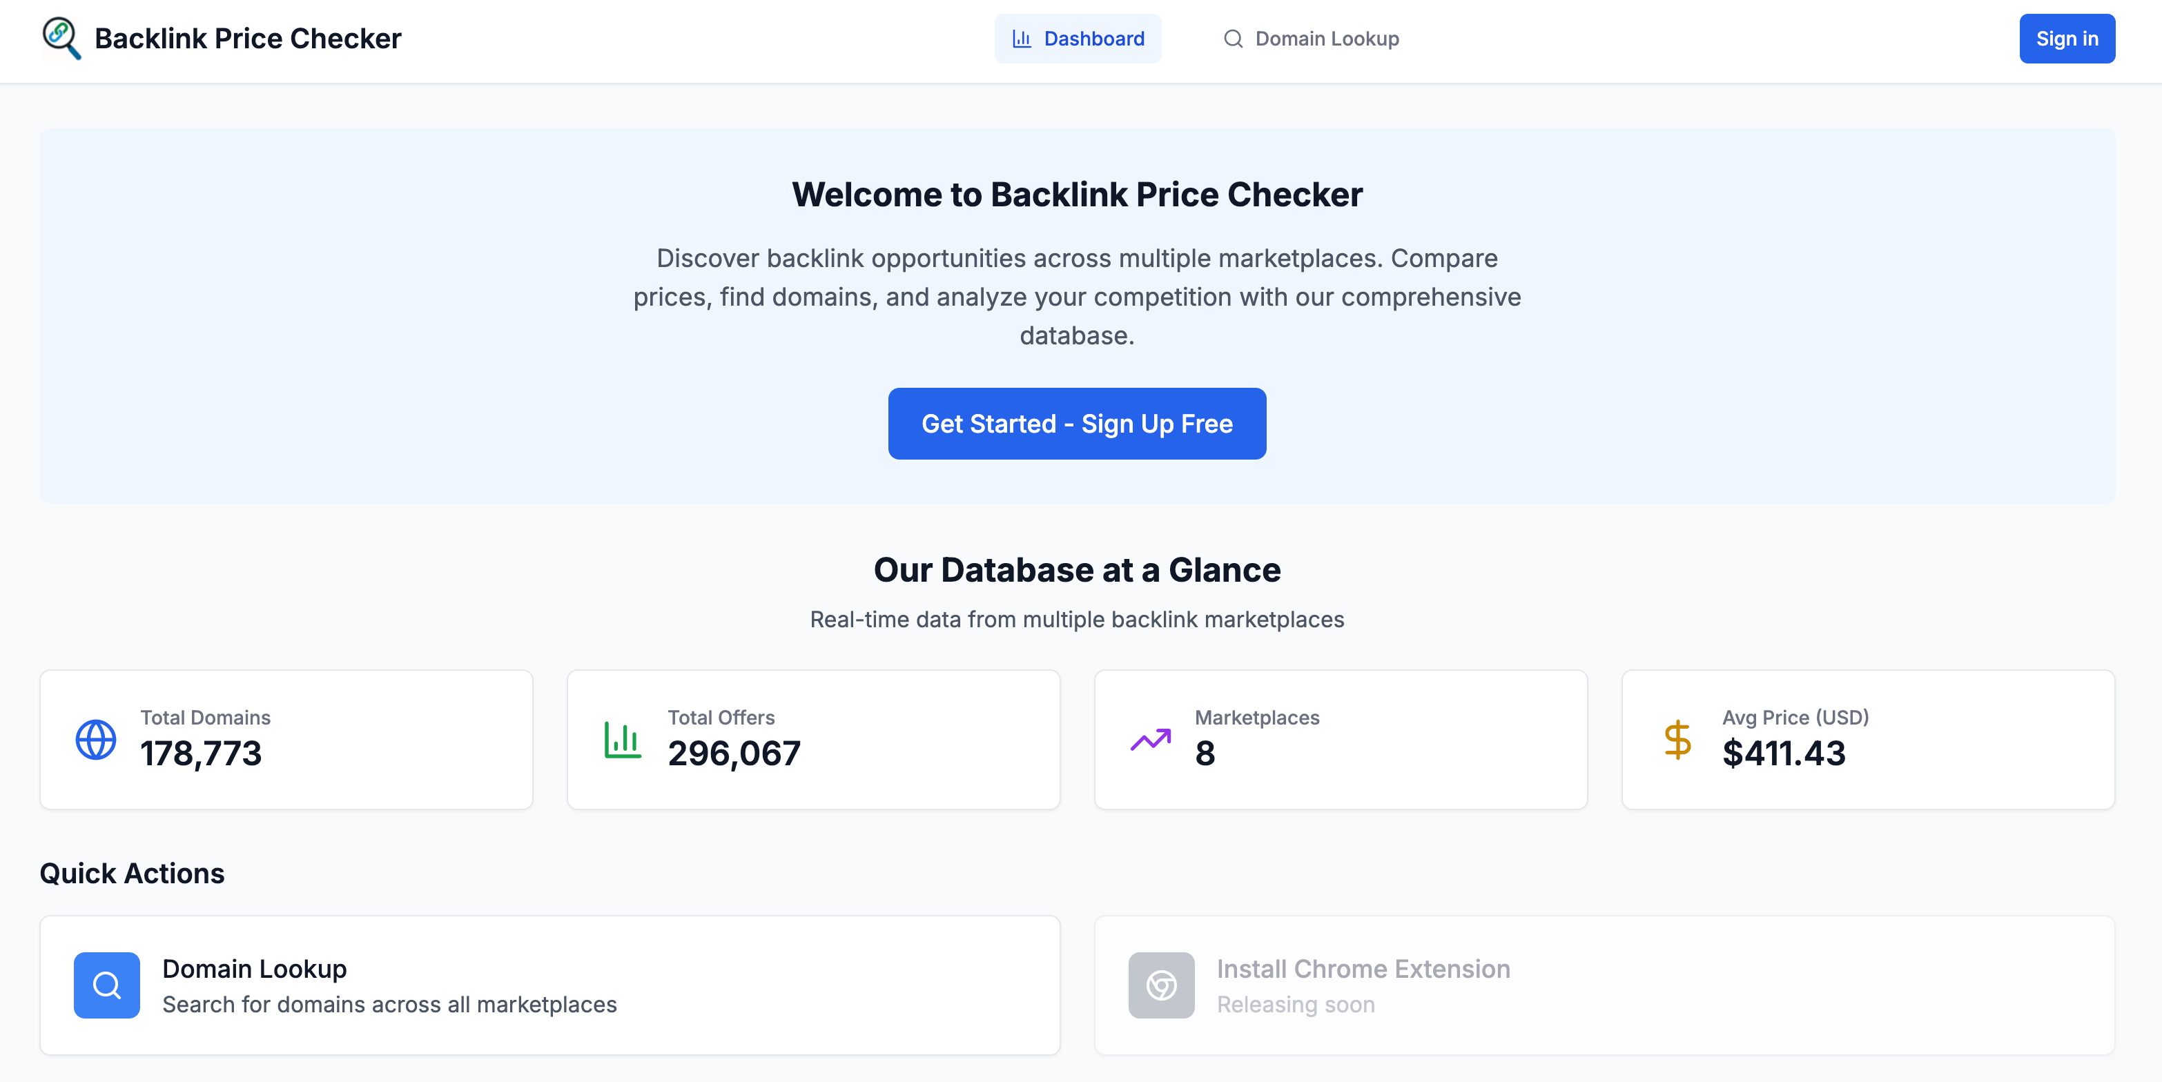Open the Dashboard tab
The image size is (2162, 1082).
(x=1078, y=39)
